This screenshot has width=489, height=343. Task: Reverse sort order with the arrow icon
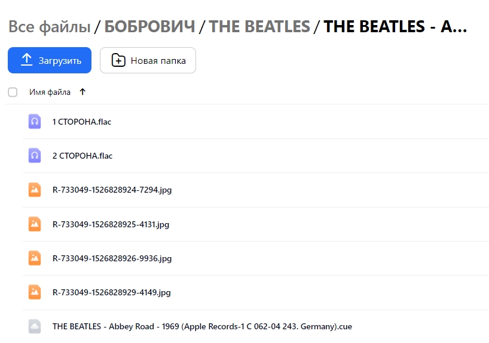pos(82,92)
